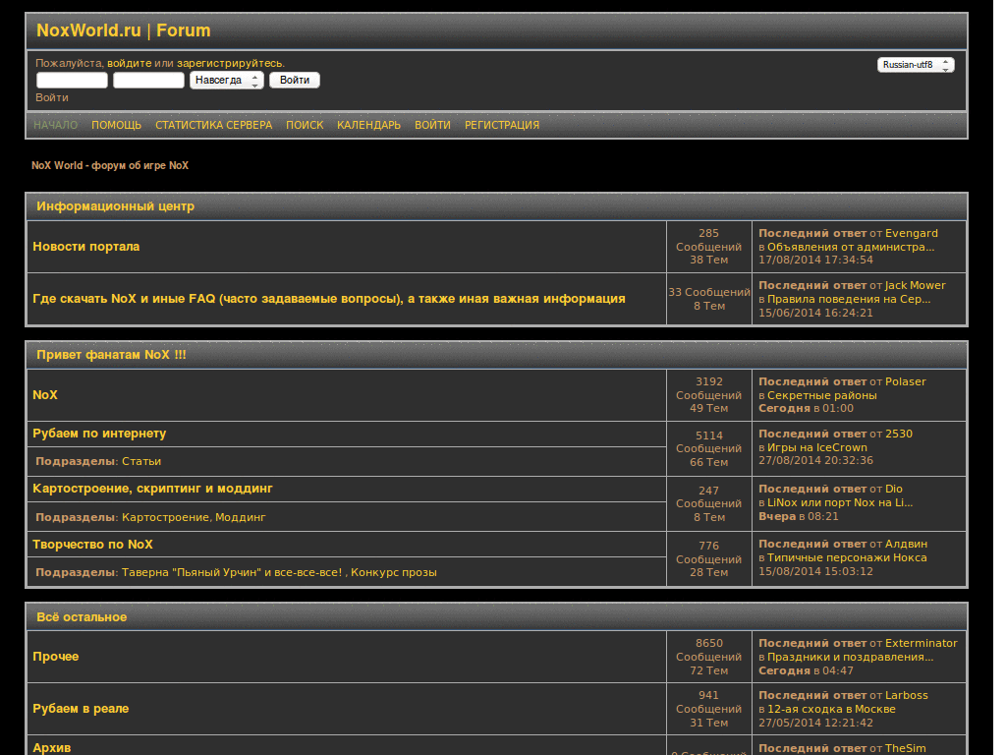1006x755 pixels.
Task: Open user profile '2530'
Action: [x=898, y=434]
